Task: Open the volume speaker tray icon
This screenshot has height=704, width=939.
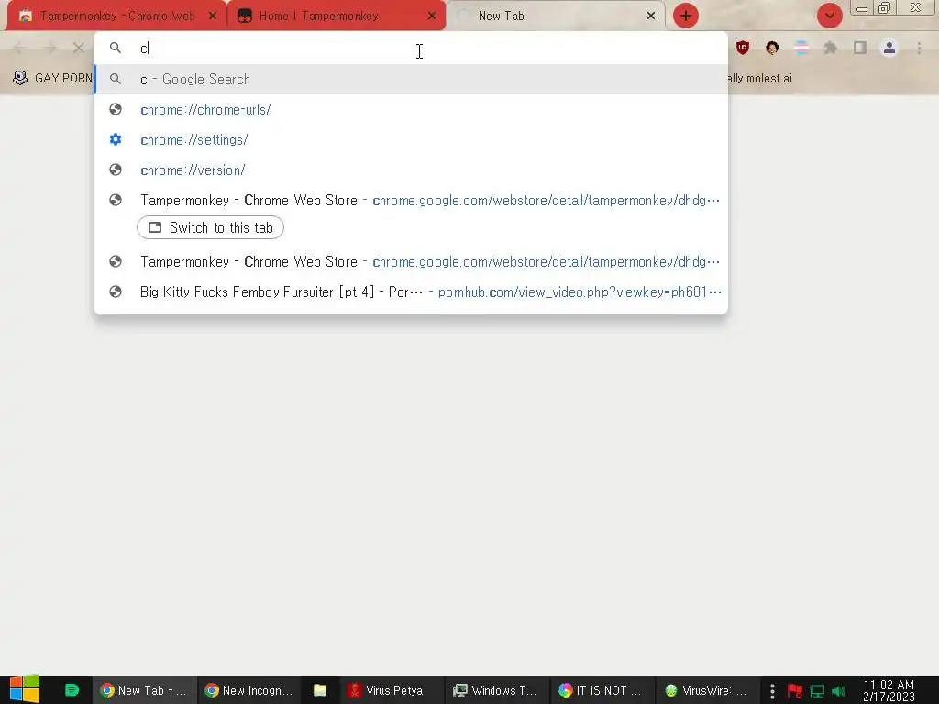Action: pyautogui.click(x=838, y=691)
